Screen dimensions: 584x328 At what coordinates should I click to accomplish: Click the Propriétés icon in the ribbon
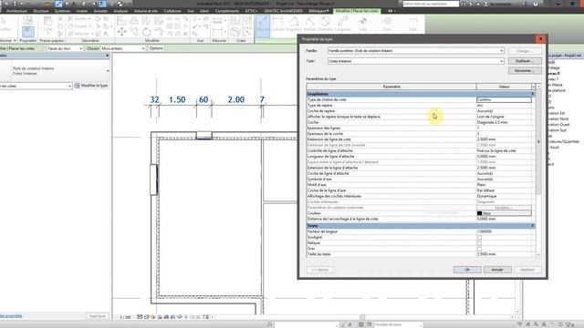[28, 32]
